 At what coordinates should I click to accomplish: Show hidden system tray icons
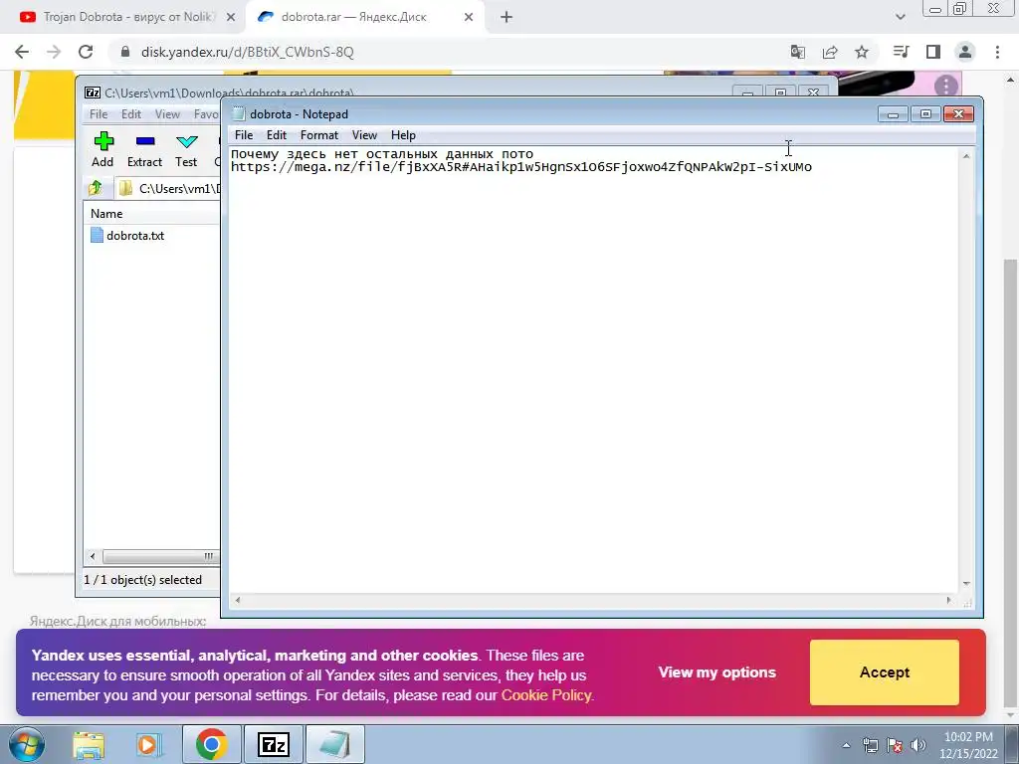click(846, 745)
